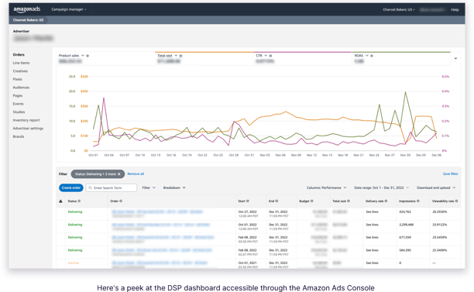Click the info icon in Total cost metric card

coord(180,56)
